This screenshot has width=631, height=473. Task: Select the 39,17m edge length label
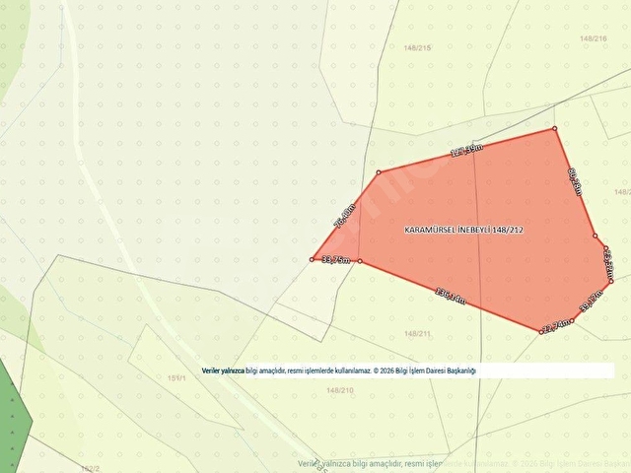click(x=591, y=301)
